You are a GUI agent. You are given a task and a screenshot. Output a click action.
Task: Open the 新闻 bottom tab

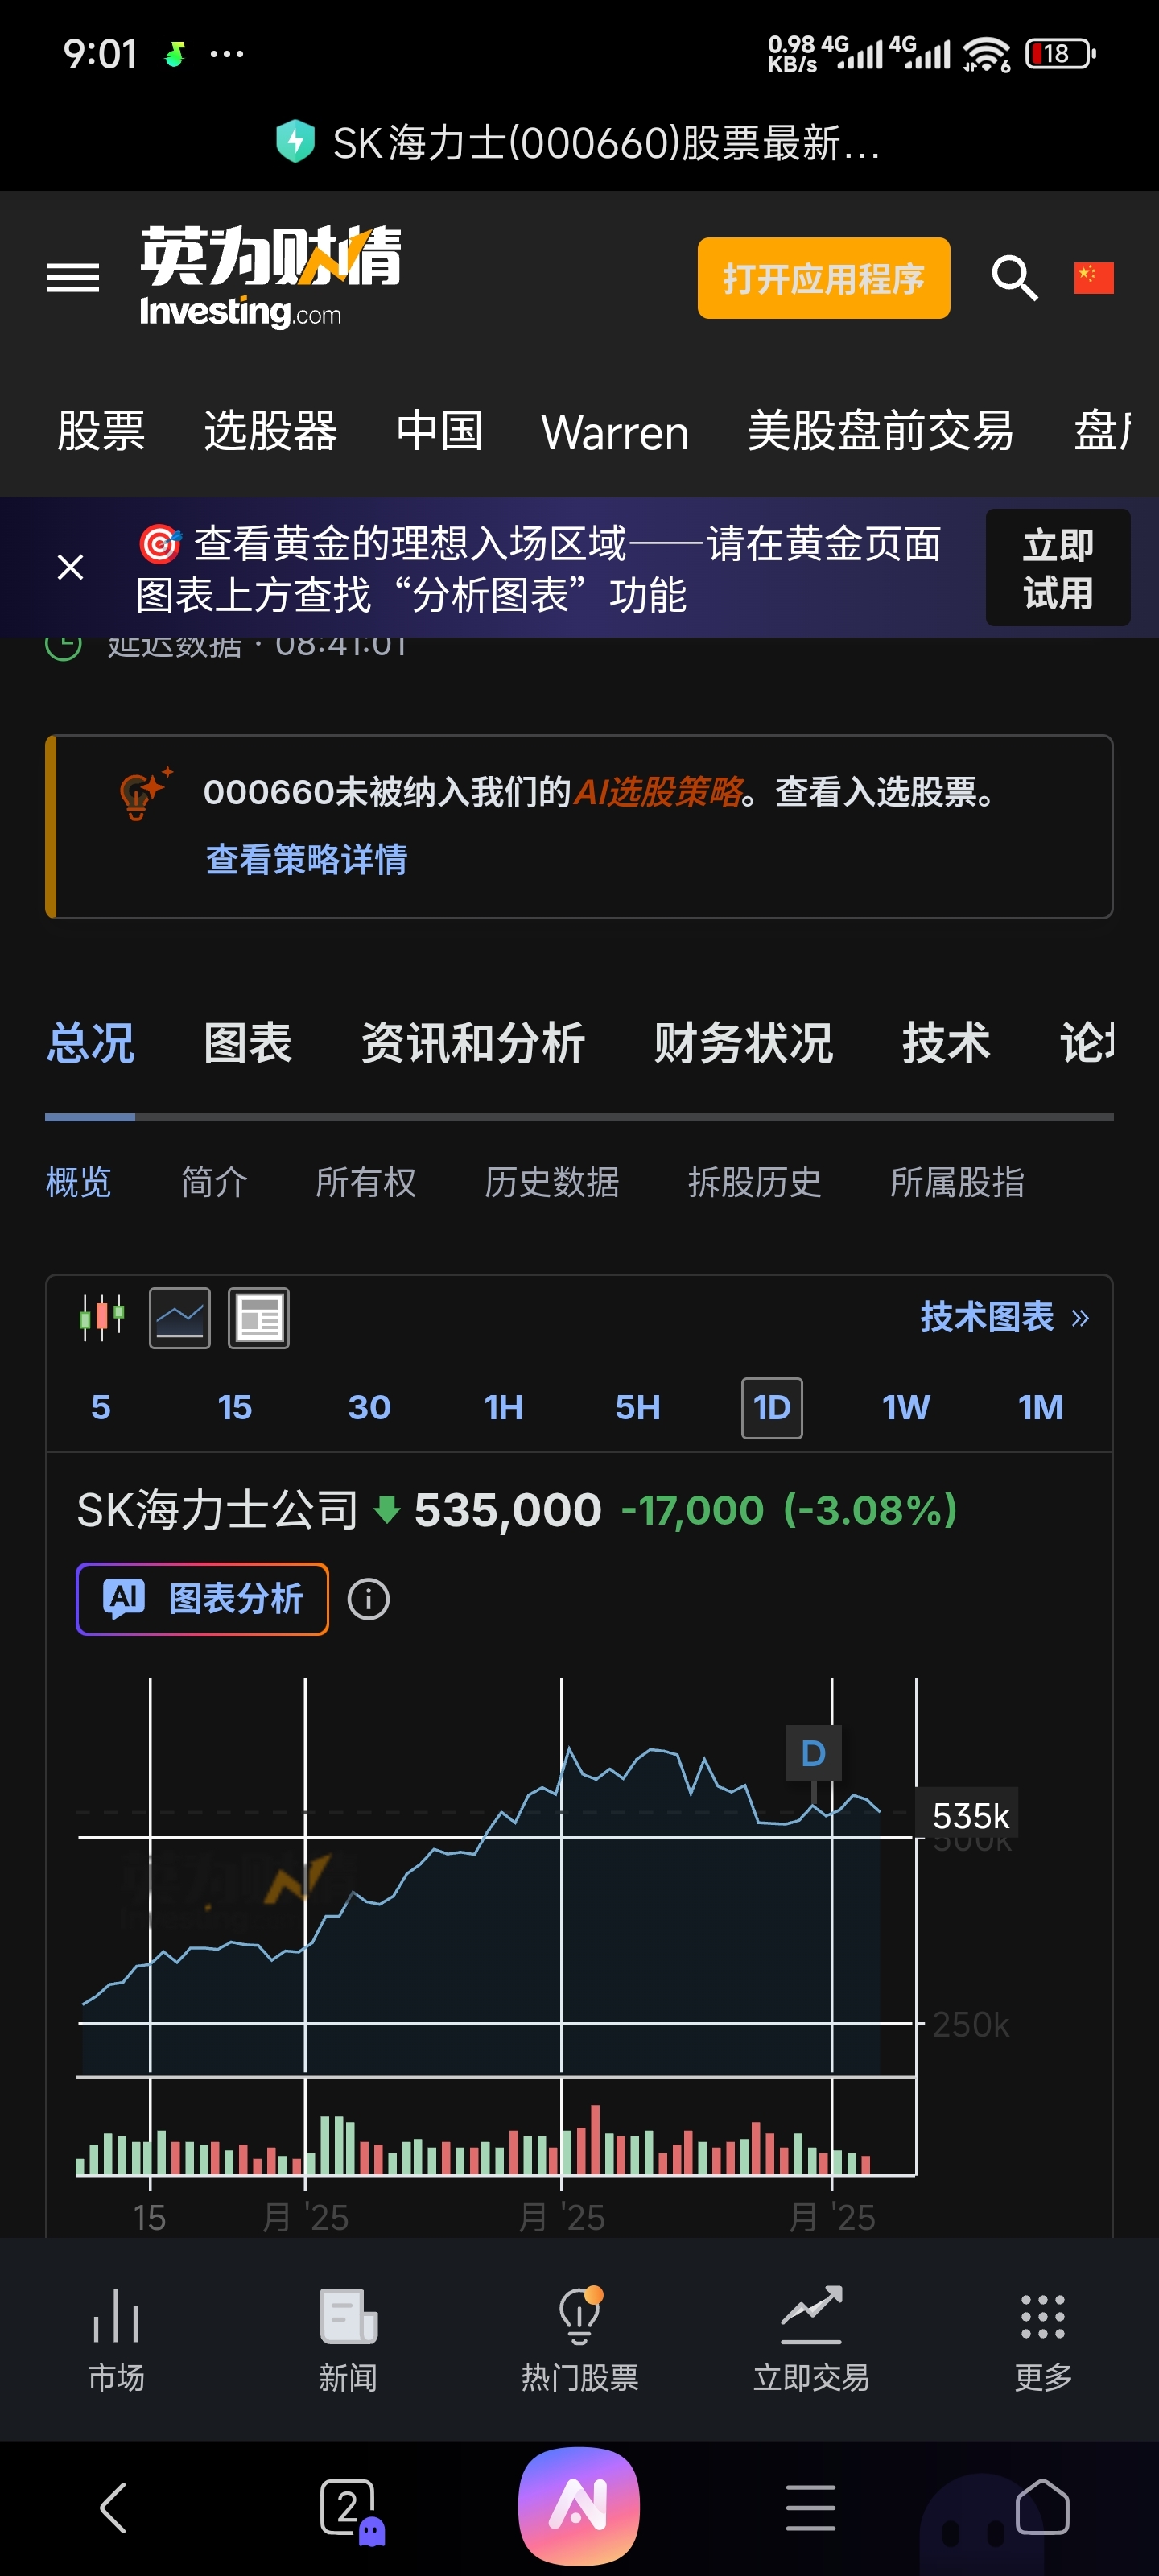(x=348, y=2339)
